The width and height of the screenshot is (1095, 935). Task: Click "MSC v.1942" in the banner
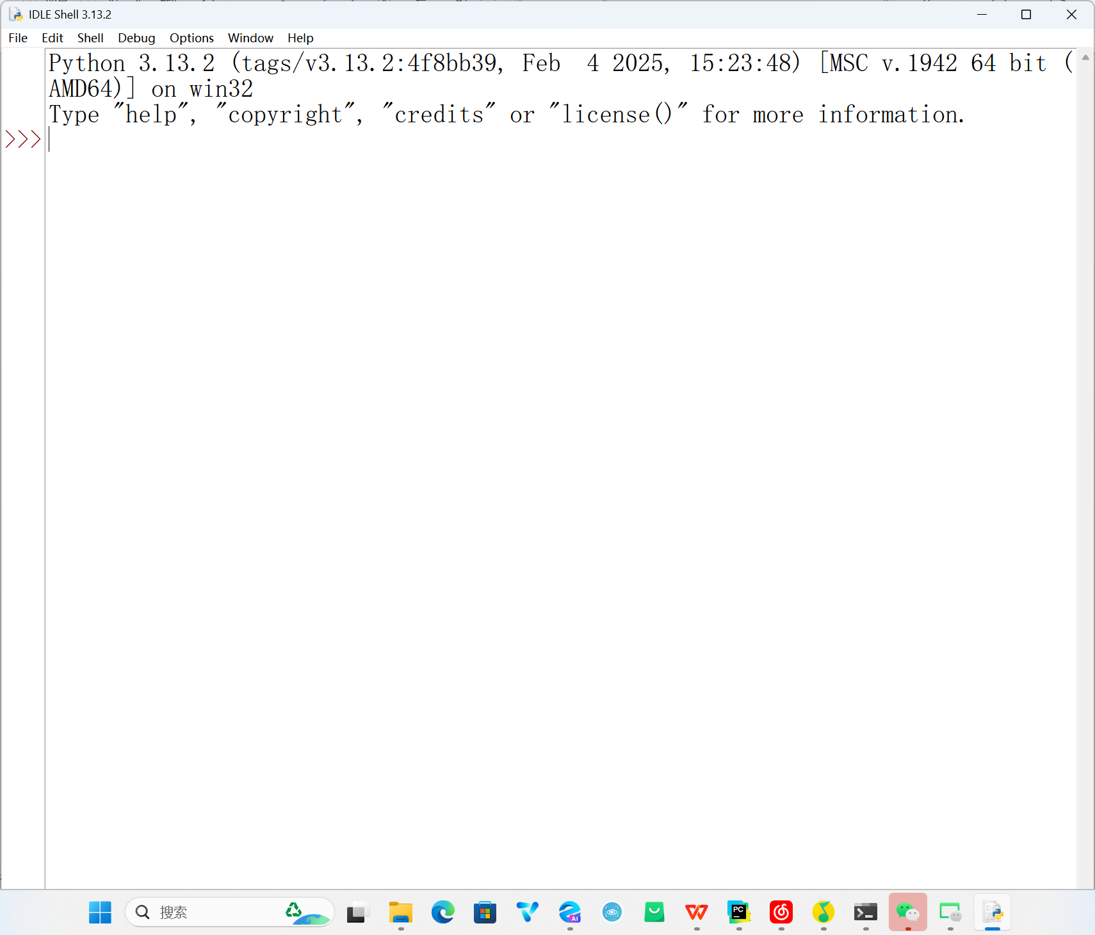[894, 63]
